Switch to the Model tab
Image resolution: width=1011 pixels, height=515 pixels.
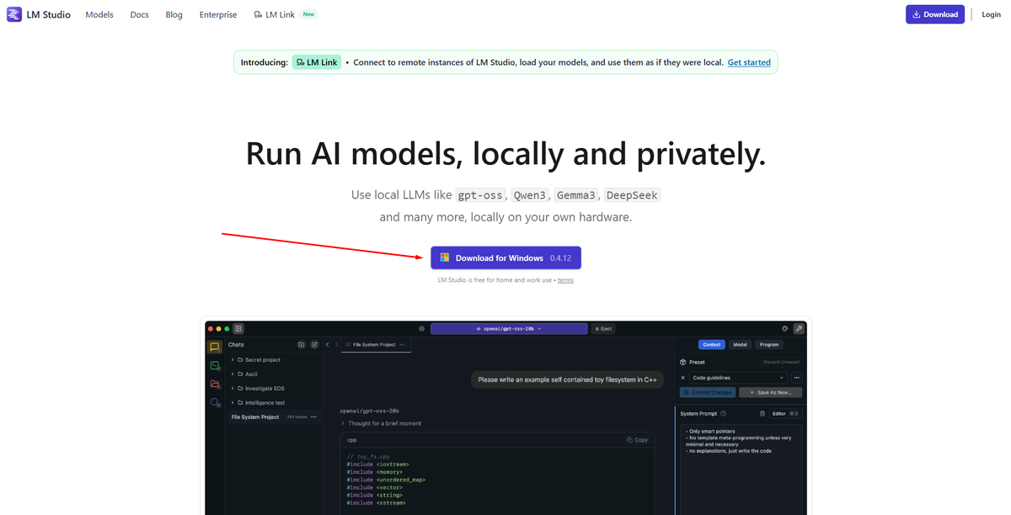pyautogui.click(x=740, y=344)
